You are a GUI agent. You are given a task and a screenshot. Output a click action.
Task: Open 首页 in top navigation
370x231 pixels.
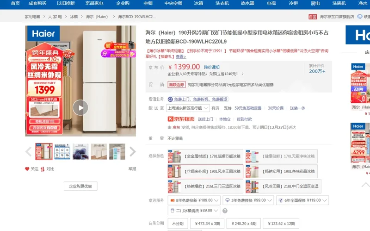pos(15,3)
